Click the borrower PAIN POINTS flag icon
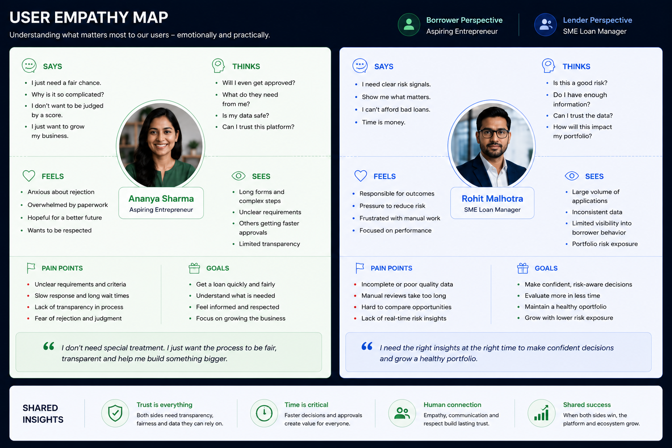This screenshot has height=448, width=672. [x=31, y=268]
